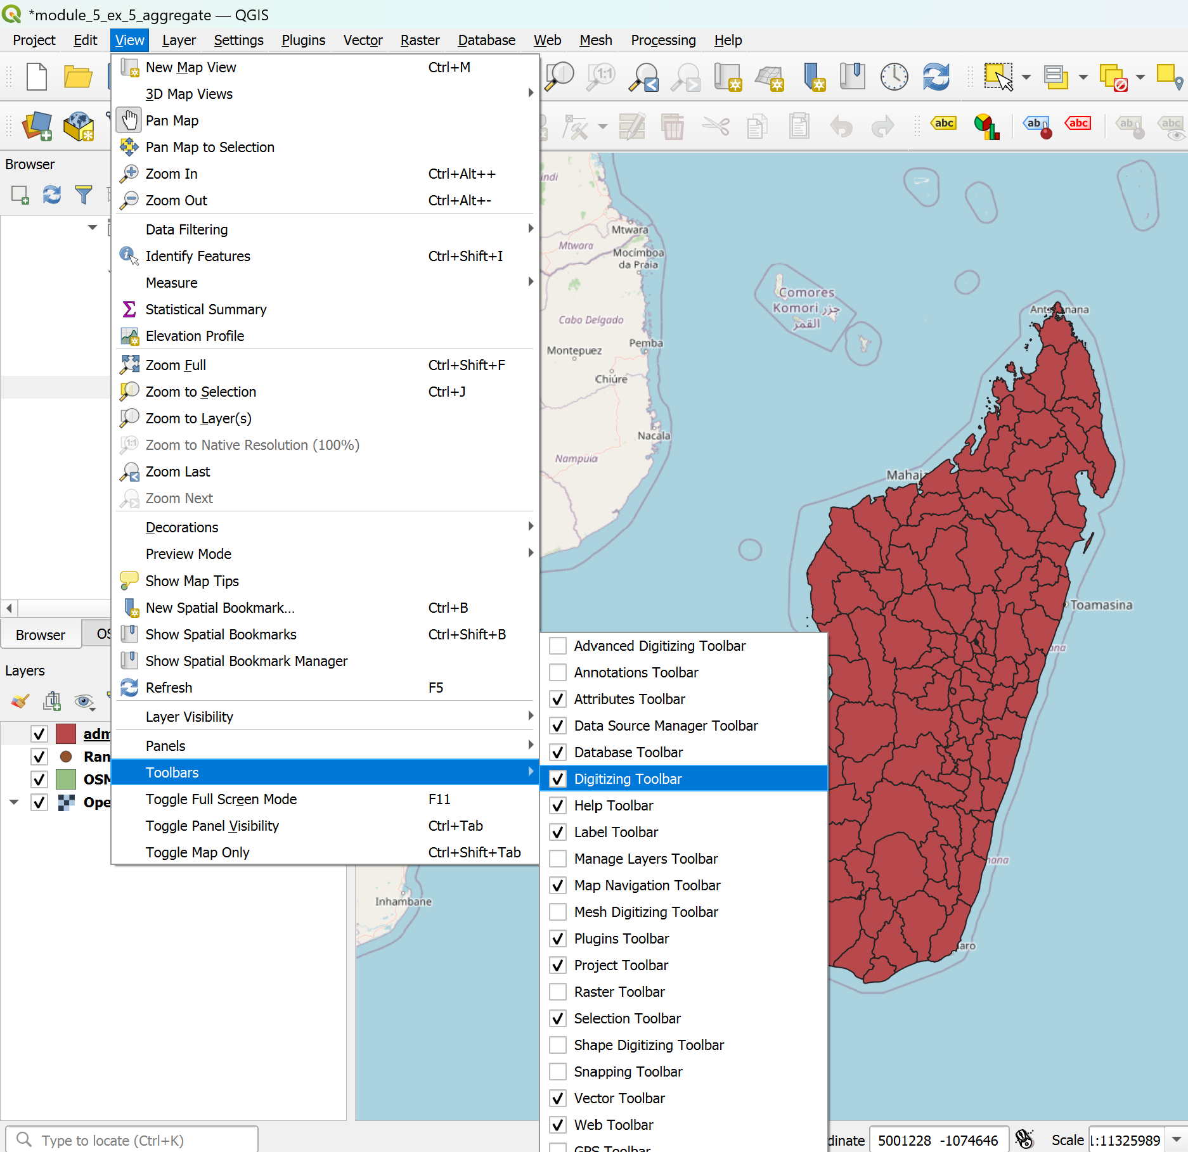This screenshot has width=1188, height=1152.
Task: Open the Processing menu
Action: (x=662, y=40)
